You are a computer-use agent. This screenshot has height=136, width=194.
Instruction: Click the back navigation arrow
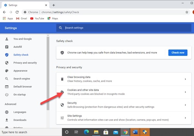pyautogui.click(x=4, y=12)
